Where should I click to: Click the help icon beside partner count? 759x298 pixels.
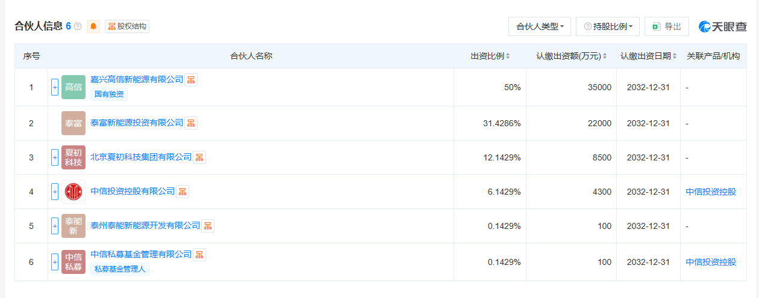coord(78,26)
